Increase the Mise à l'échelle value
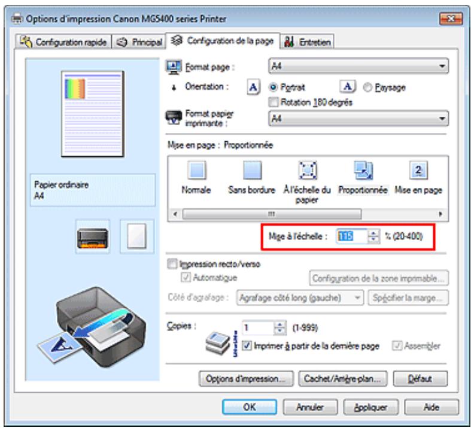This screenshot has height=428, width=471. pos(373,233)
